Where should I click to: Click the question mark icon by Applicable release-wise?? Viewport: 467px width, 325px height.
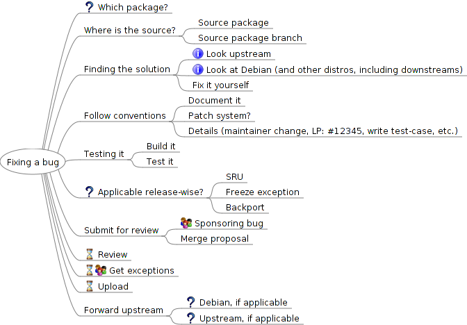click(89, 192)
